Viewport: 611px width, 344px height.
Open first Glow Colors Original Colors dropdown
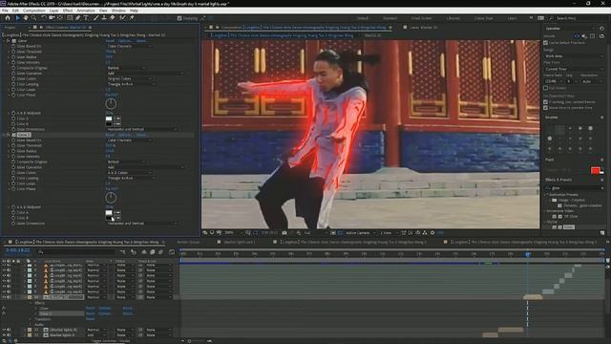pos(130,78)
